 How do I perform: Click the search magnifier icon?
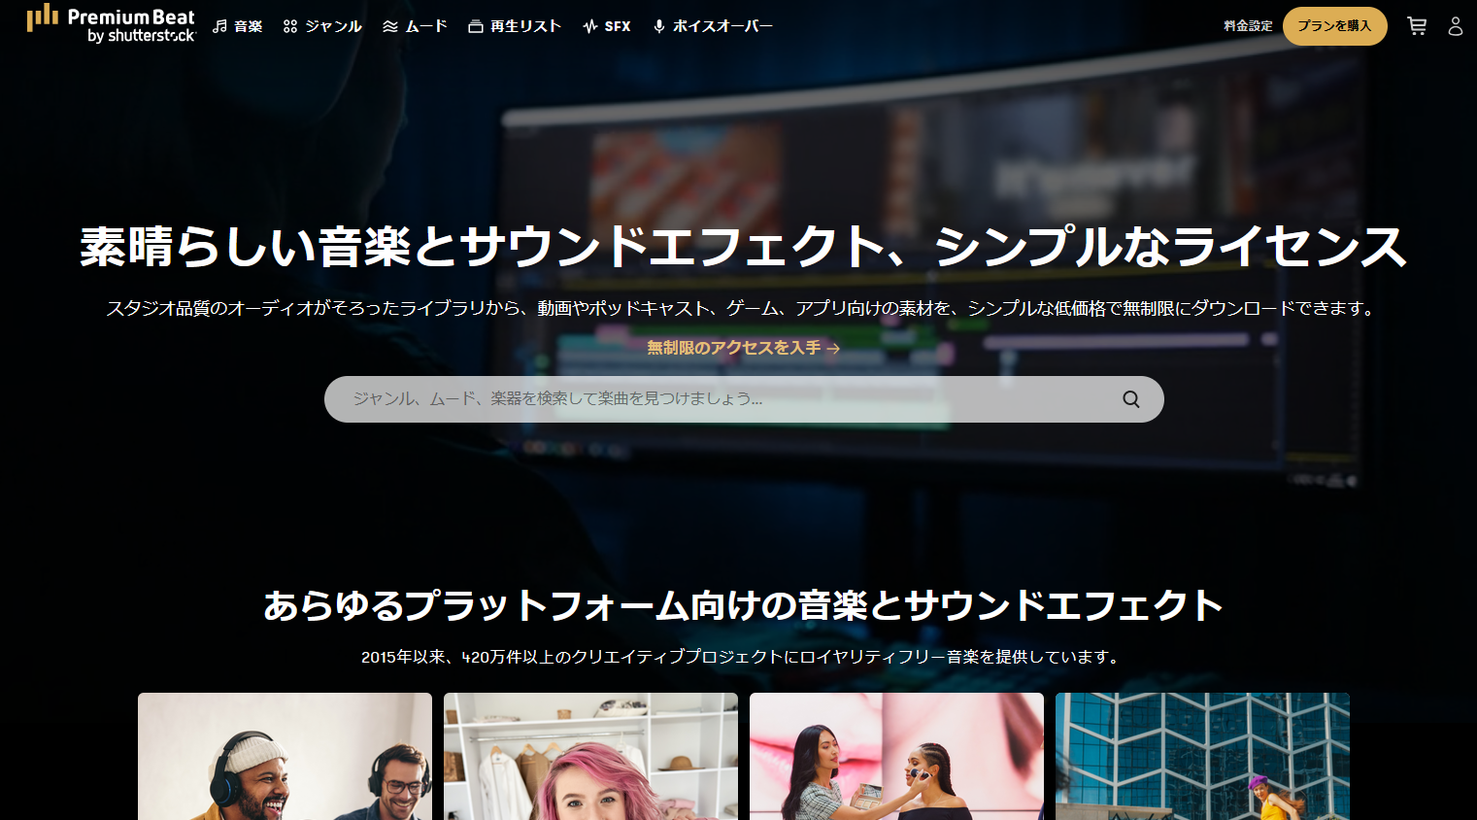(x=1130, y=398)
